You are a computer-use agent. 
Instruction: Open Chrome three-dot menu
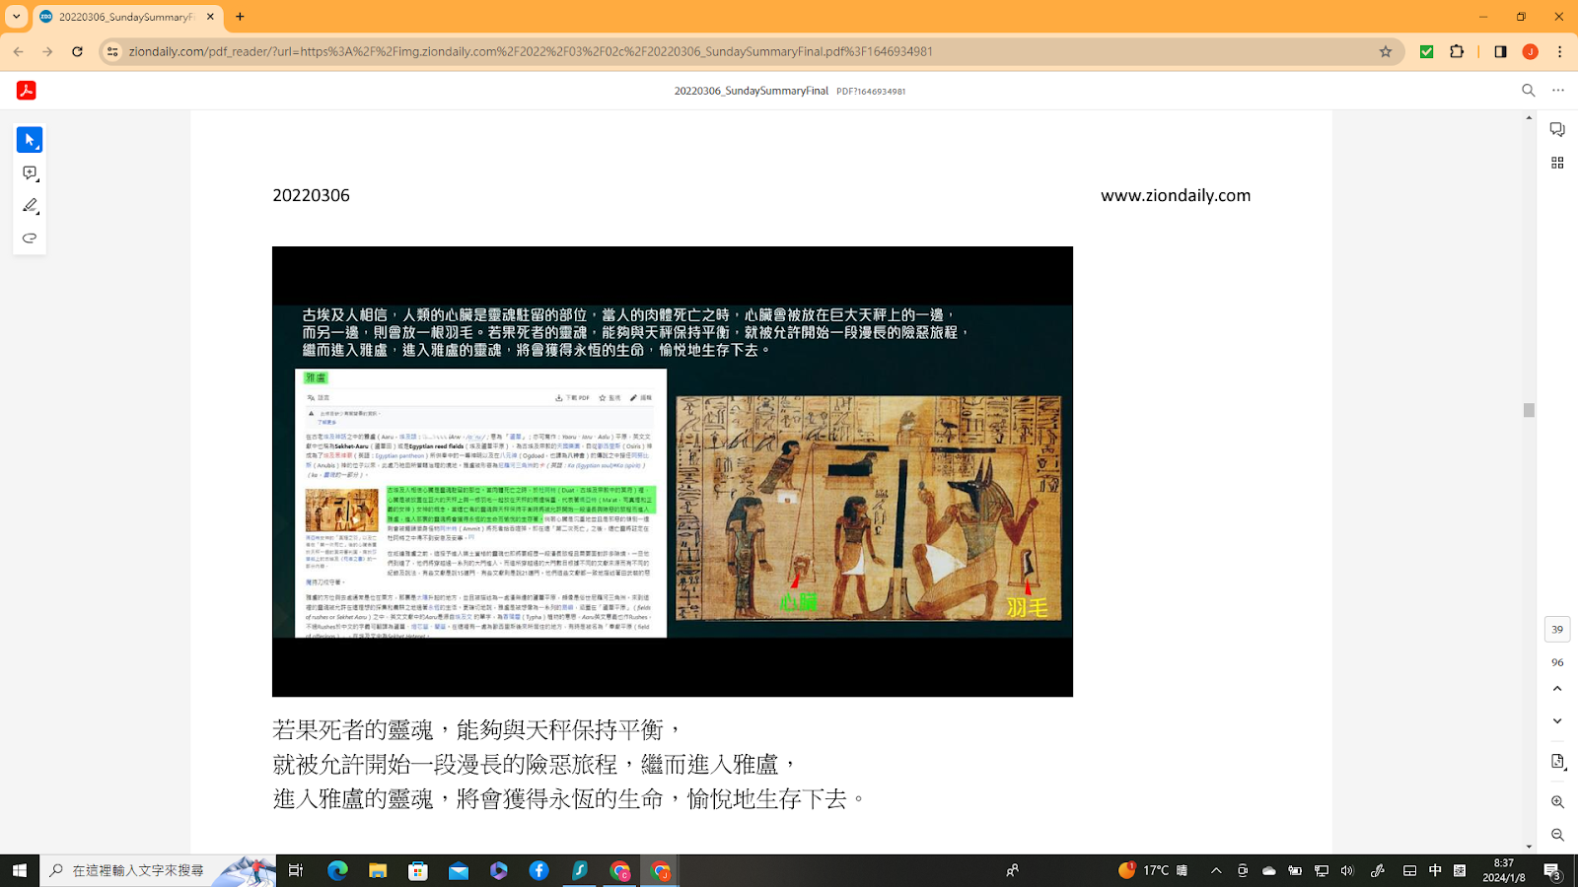pyautogui.click(x=1559, y=51)
